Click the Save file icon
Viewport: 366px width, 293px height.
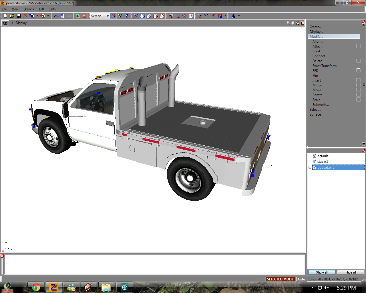tap(19, 16)
